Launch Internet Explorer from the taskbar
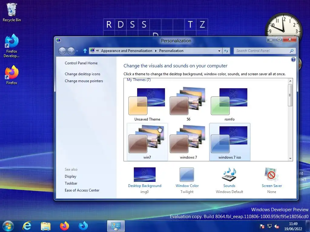 [27, 226]
